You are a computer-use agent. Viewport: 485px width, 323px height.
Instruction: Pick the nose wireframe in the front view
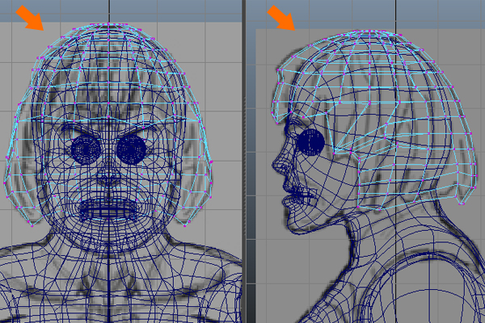click(x=108, y=177)
